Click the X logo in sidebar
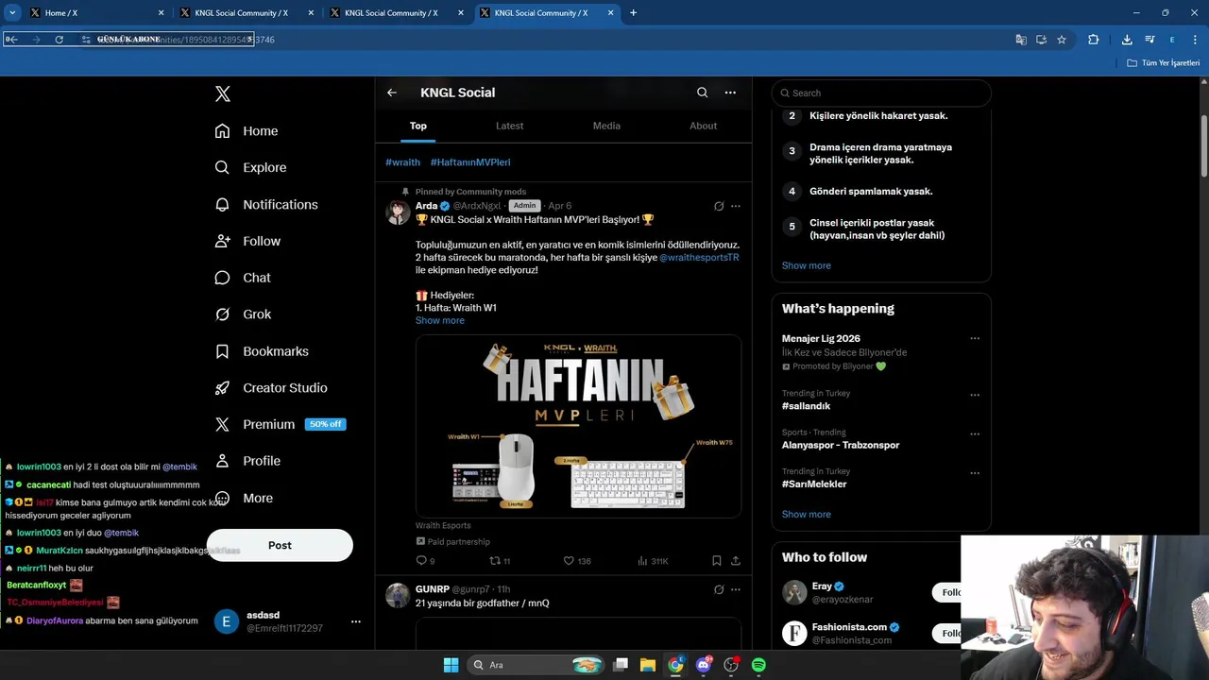 (222, 93)
